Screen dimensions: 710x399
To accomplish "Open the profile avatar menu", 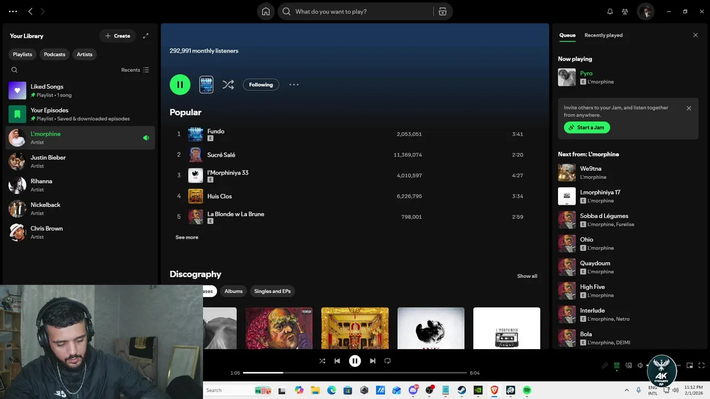I will click(646, 12).
